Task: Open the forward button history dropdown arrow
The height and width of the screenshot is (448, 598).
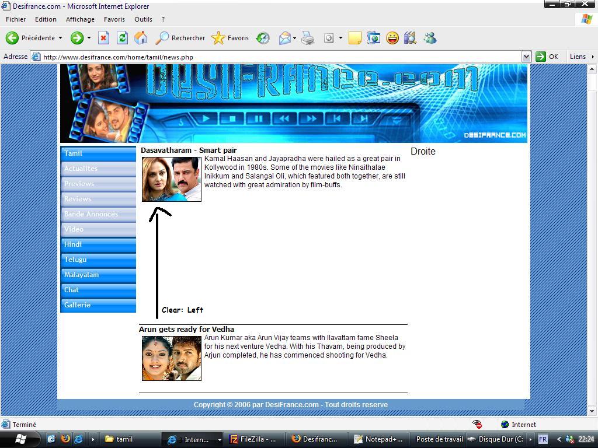Action: 89,38
